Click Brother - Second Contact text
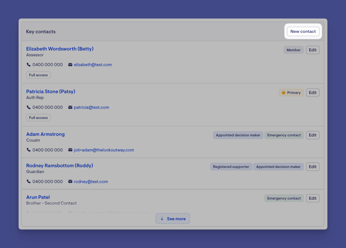 point(51,203)
